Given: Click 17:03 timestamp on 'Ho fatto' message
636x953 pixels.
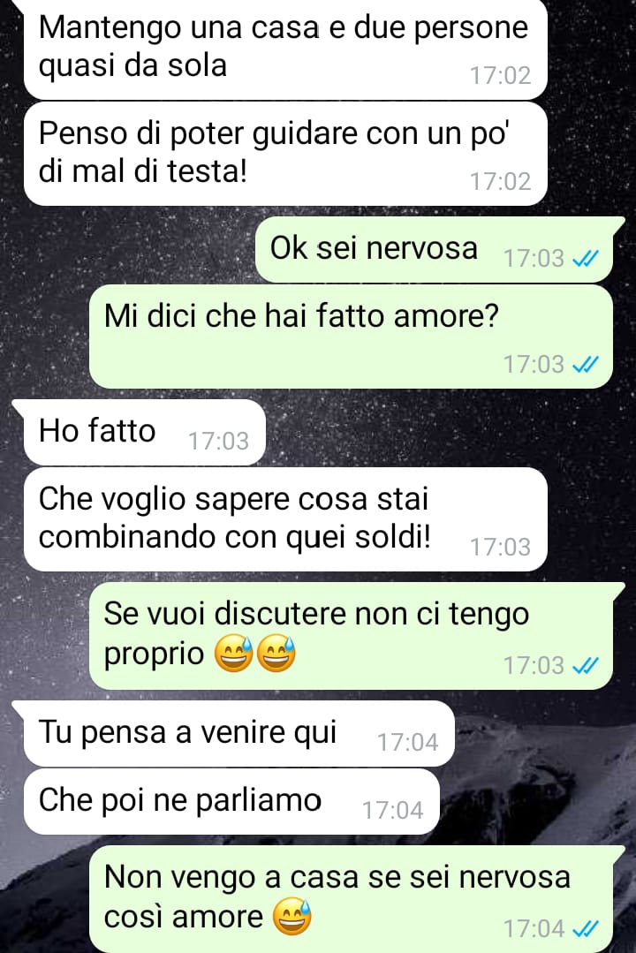Looking at the screenshot, I should (x=218, y=442).
